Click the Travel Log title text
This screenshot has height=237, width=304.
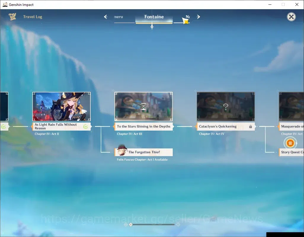(x=33, y=17)
